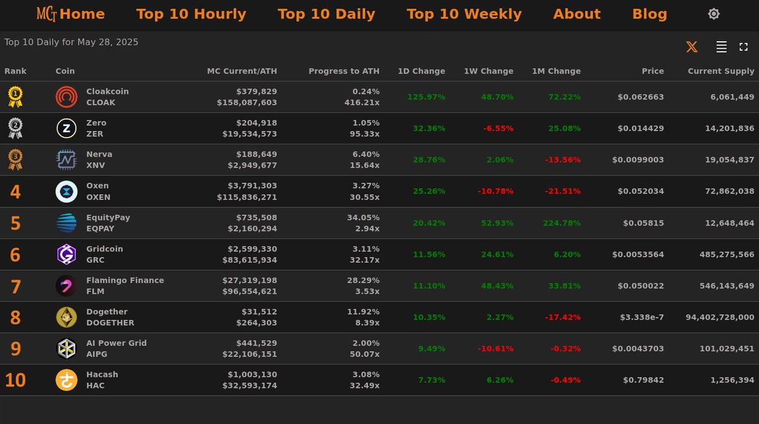
Task: Click the 1,256,394 supply value
Action: click(732, 380)
